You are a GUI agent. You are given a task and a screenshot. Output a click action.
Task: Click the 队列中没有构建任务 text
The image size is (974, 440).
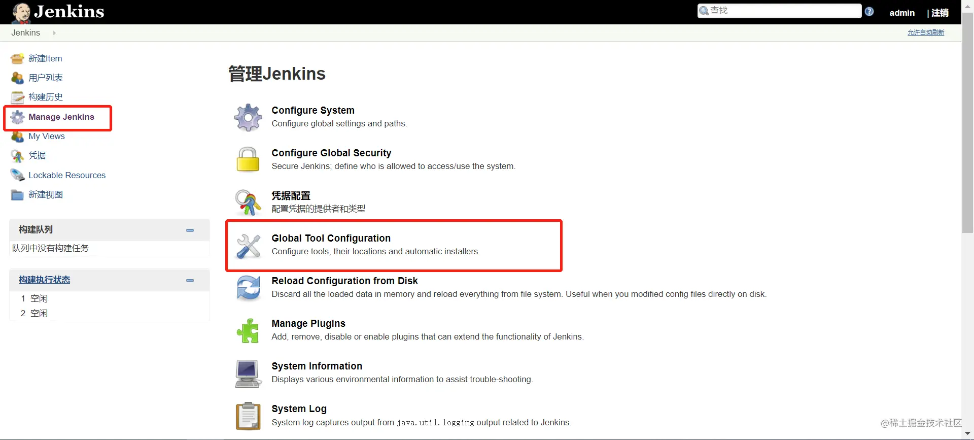click(50, 248)
